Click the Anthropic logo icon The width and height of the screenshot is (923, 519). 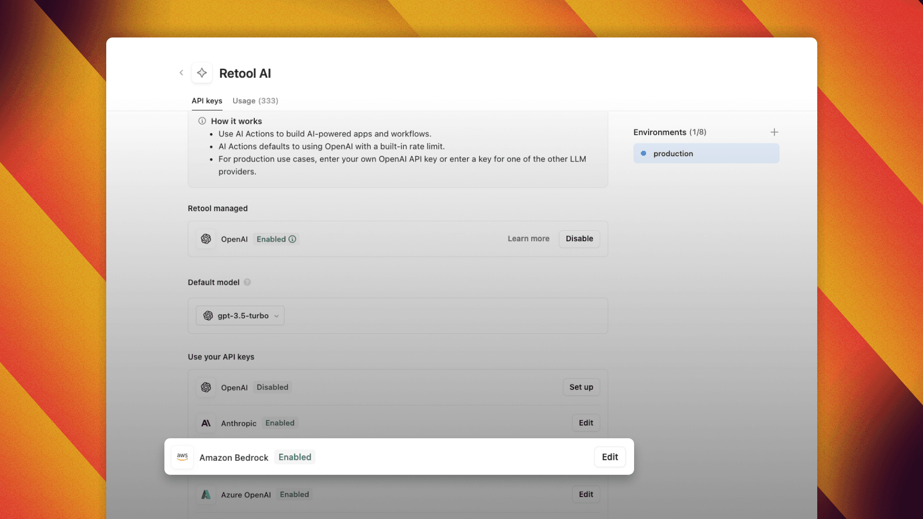pos(206,423)
